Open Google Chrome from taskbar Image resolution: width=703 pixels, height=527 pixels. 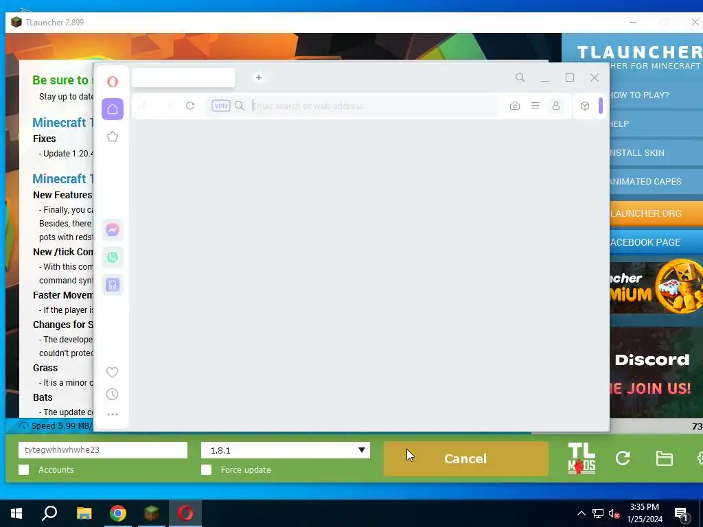point(118,513)
